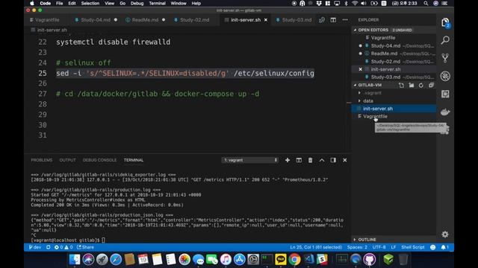This screenshot has height=268, width=478.
Task: Open the Manage gear menu
Action: point(445,234)
